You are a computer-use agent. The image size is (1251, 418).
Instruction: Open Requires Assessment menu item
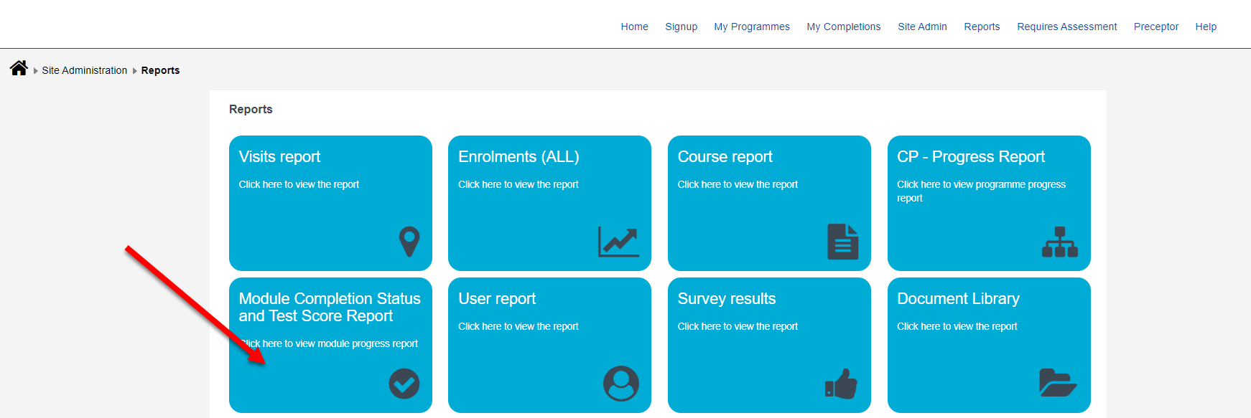pyautogui.click(x=1066, y=27)
